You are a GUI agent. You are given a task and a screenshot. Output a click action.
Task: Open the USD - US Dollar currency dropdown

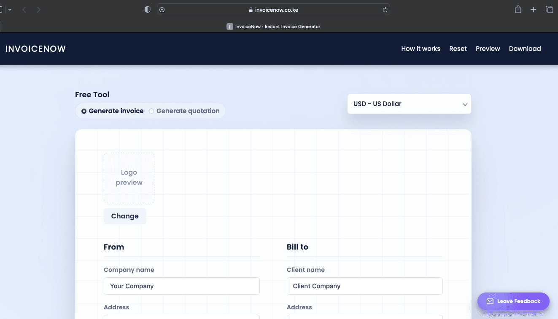(x=409, y=104)
